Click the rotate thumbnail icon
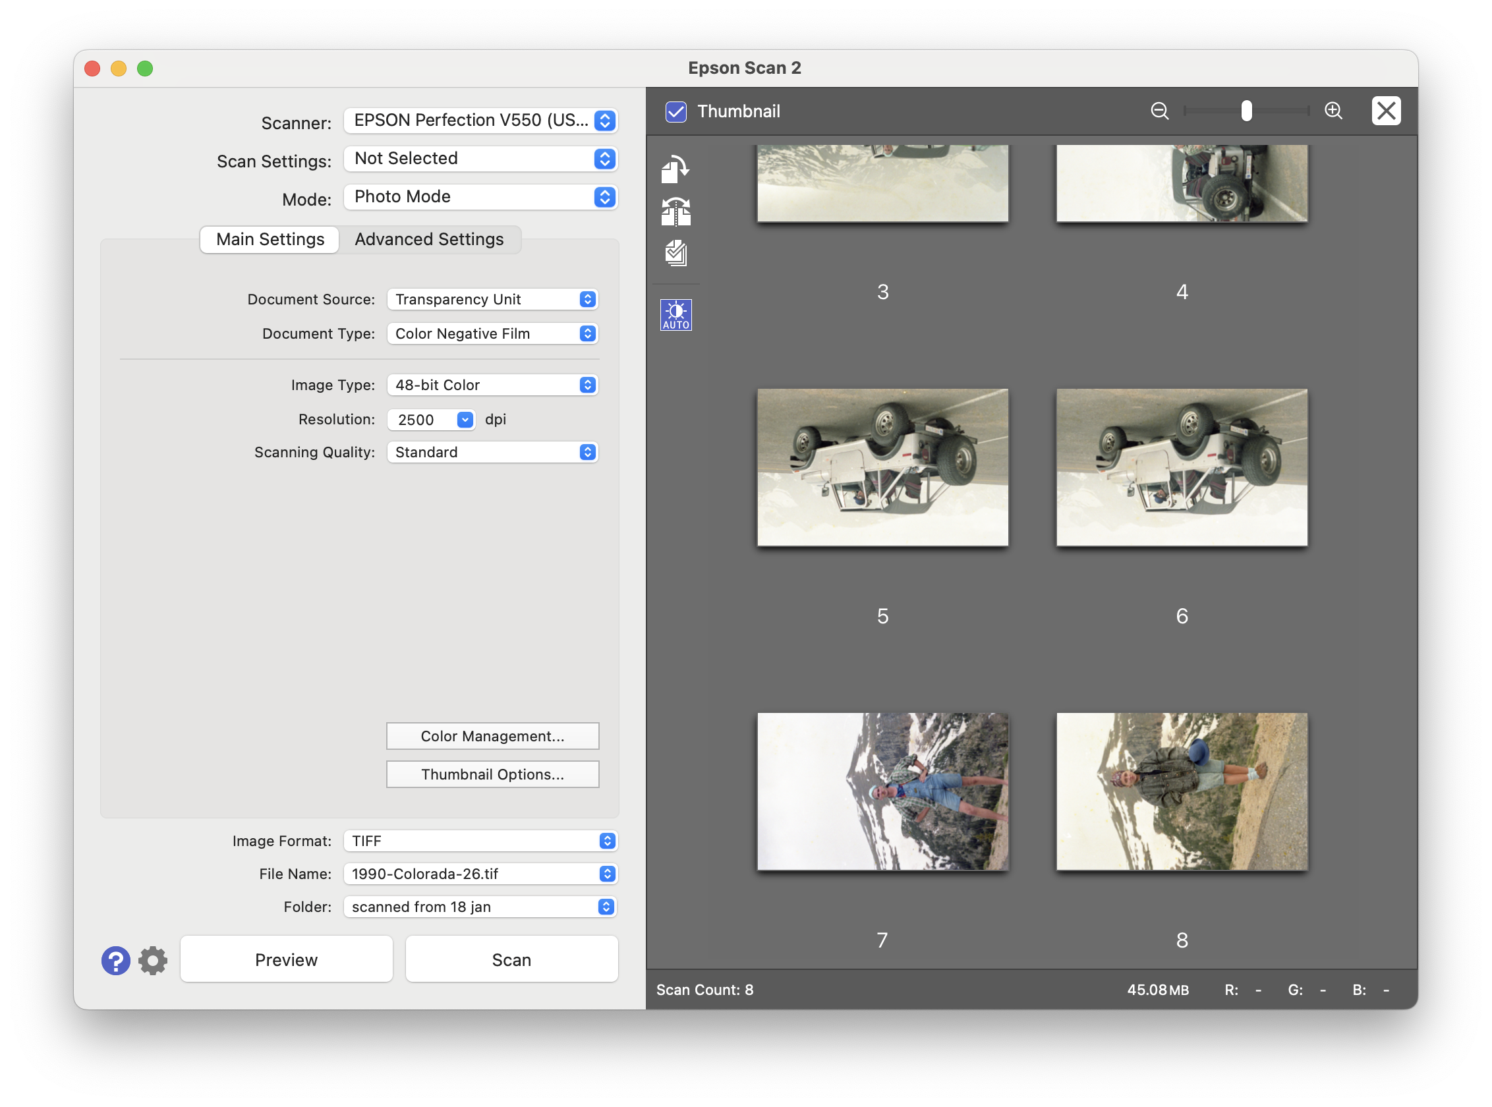Screen dimensions: 1492x1107 (x=675, y=169)
